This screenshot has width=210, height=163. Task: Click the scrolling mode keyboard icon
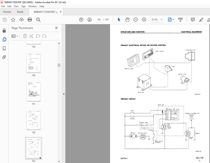181,20
